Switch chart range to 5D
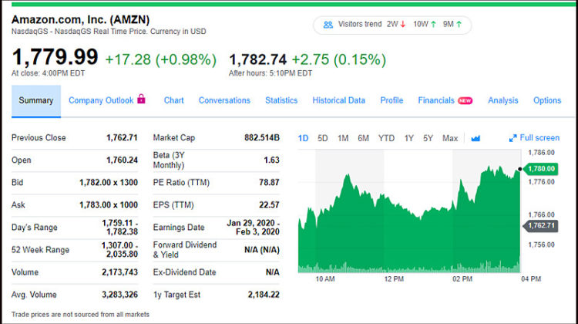 (322, 138)
